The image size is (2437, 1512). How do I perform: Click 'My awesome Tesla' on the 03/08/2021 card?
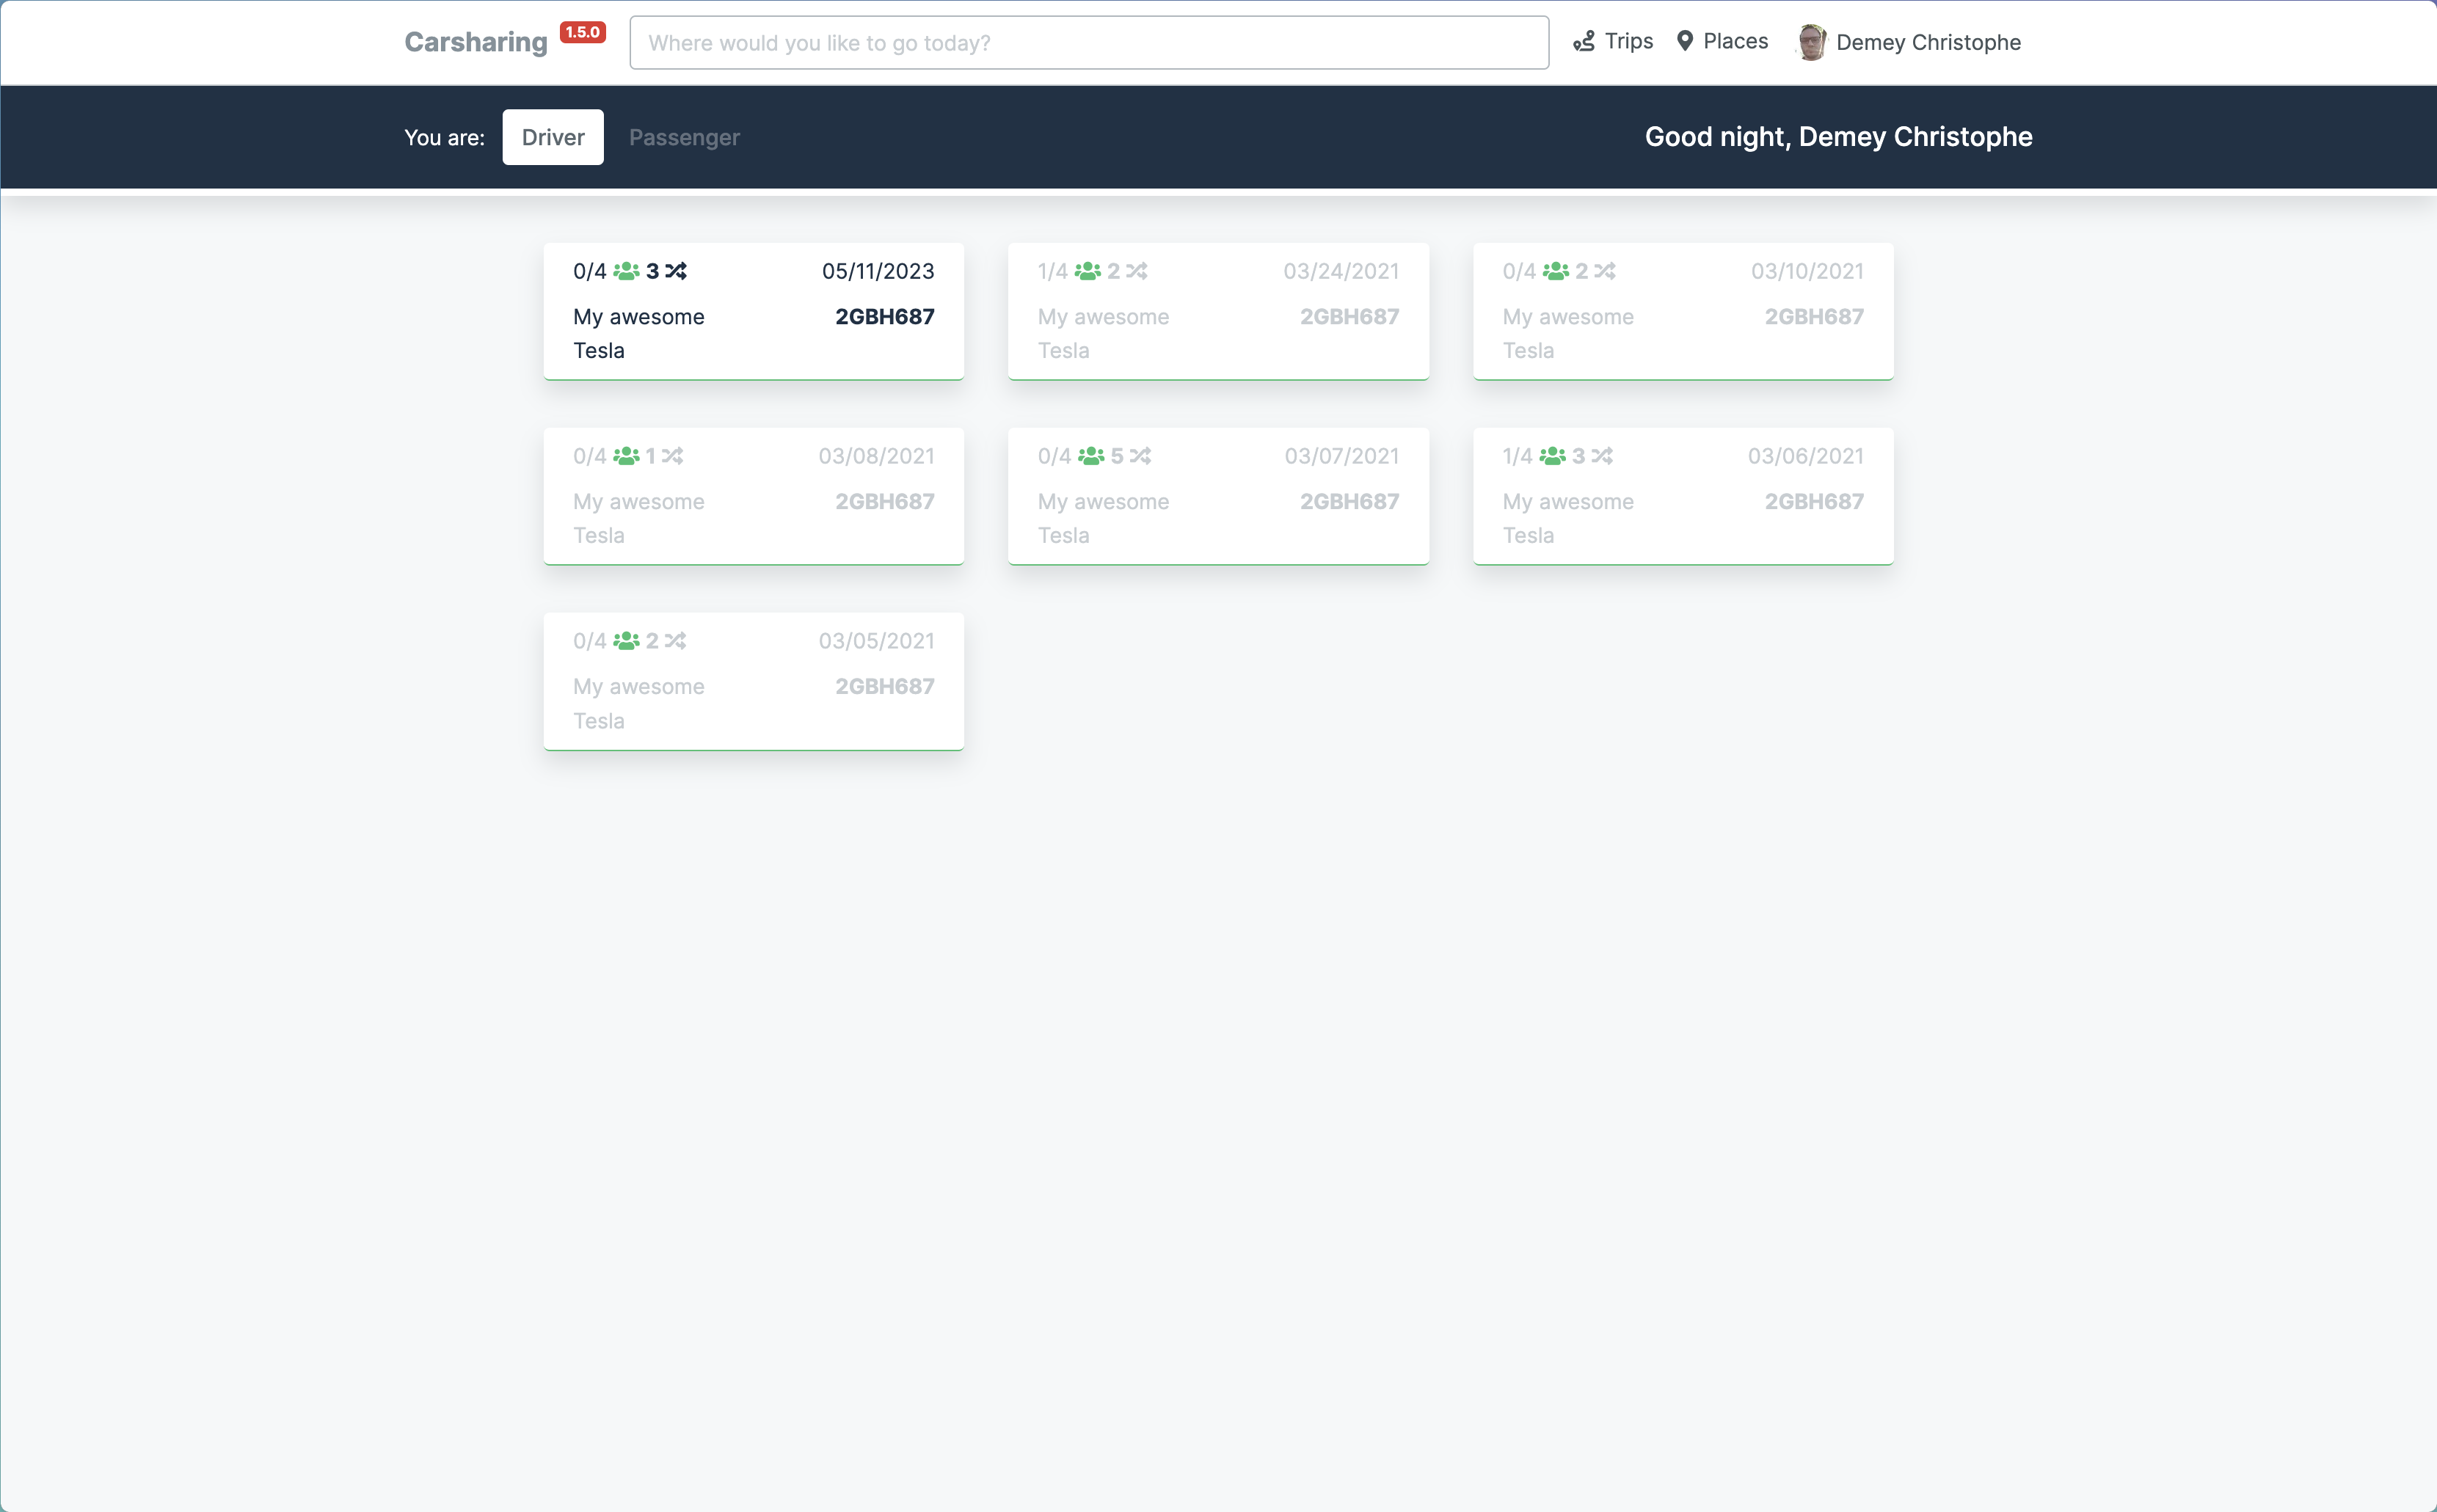(x=639, y=518)
